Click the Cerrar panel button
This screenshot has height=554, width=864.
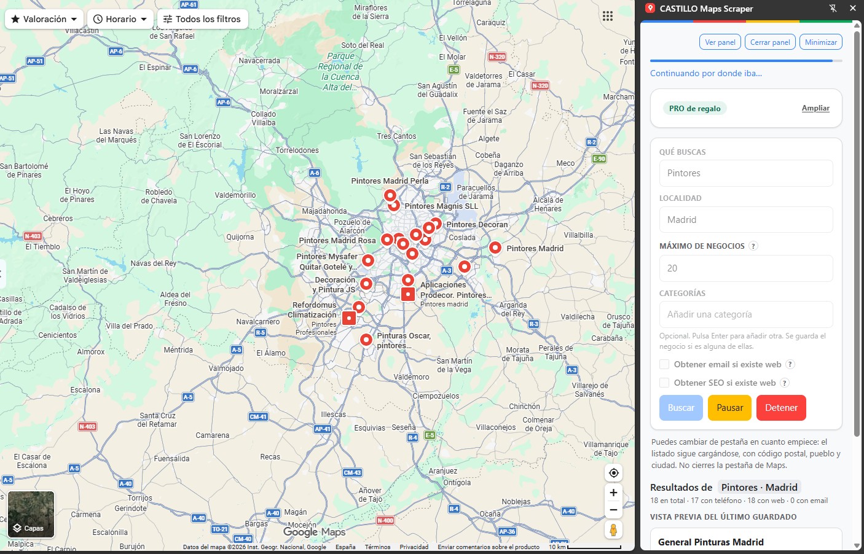[x=770, y=42]
